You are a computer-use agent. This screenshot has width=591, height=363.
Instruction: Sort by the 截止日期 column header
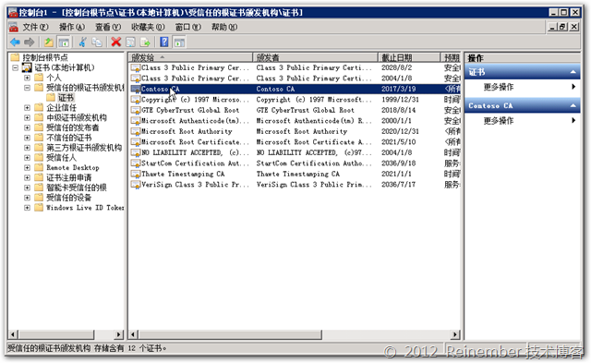(x=409, y=57)
